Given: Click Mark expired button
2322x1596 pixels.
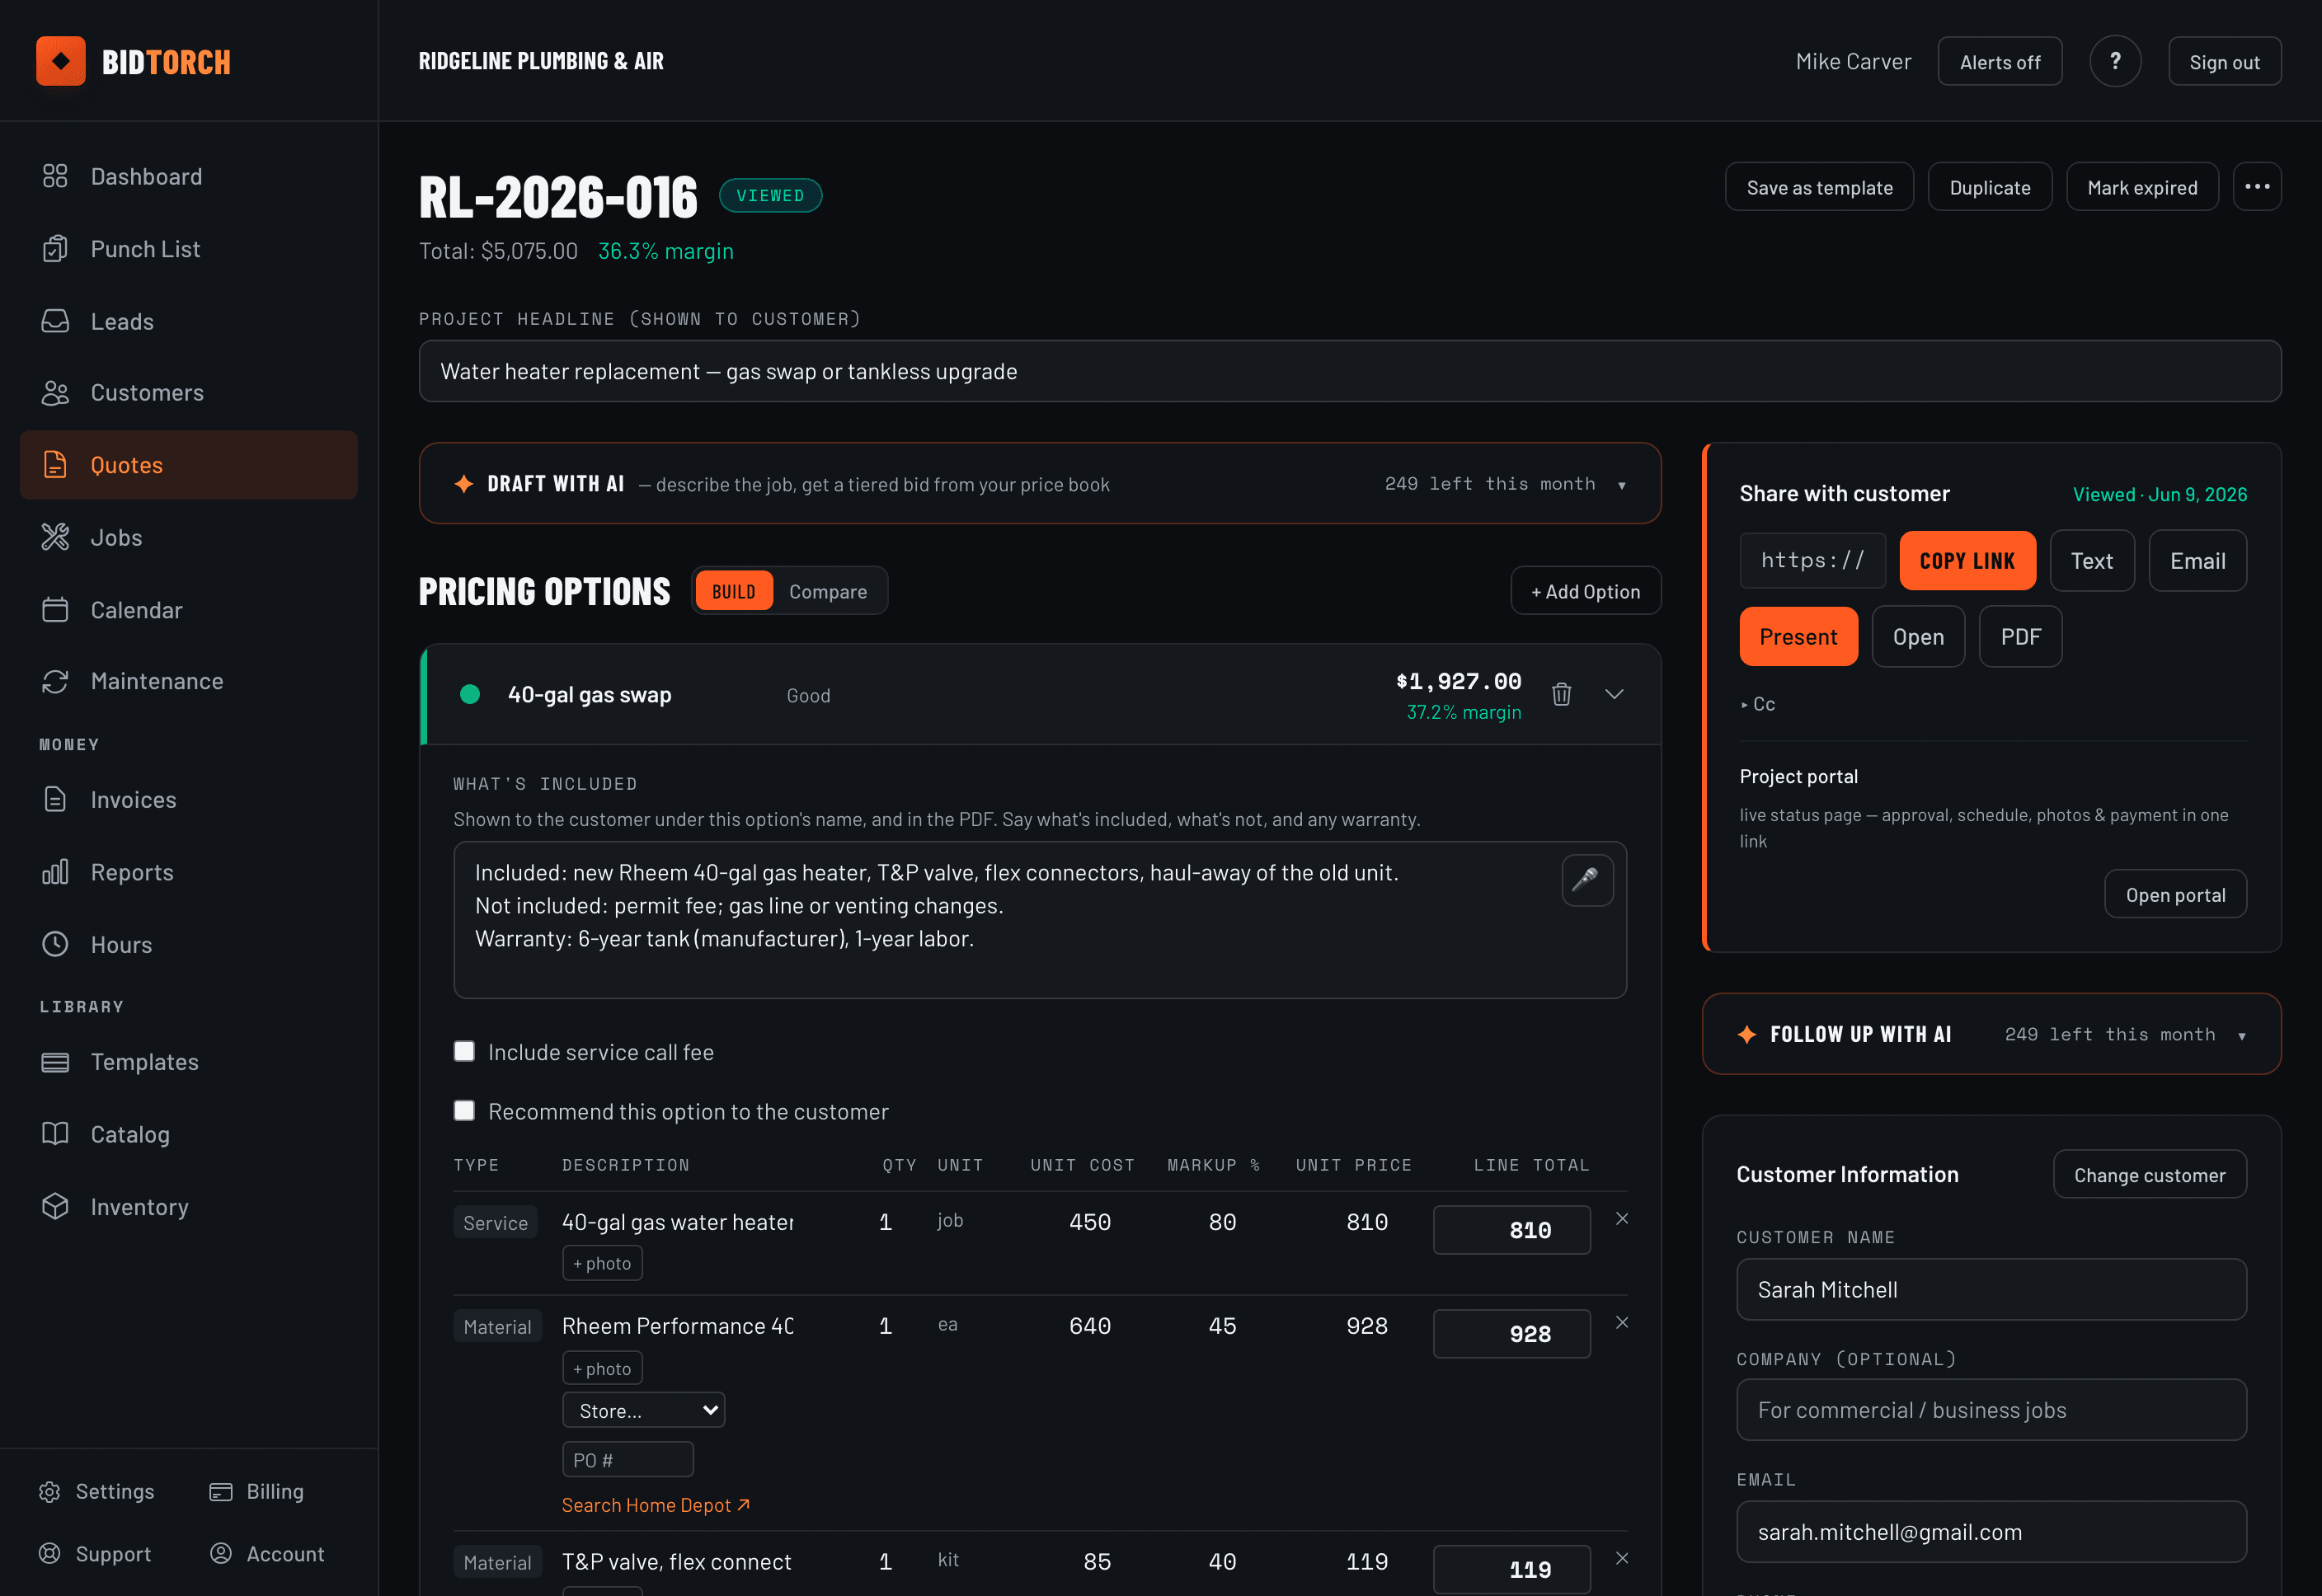Looking at the screenshot, I should tap(2141, 187).
